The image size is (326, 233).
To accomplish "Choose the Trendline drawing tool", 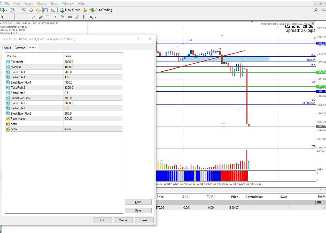I will pos(34,17).
